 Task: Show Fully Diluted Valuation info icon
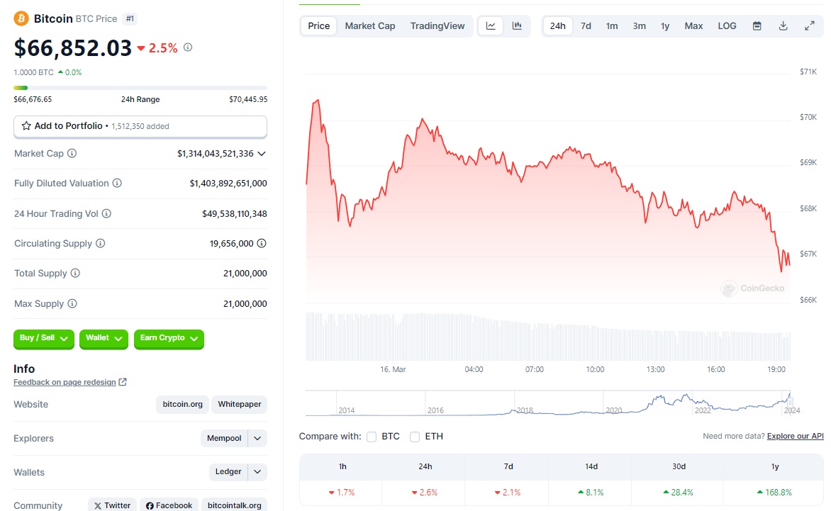pos(117,184)
